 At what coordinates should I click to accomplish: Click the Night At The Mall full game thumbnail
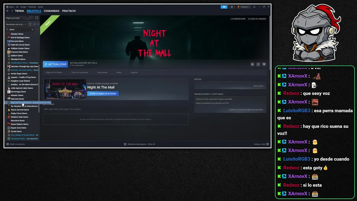65,89
